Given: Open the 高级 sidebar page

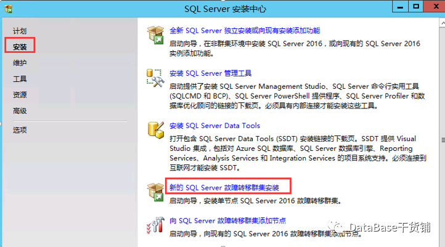Looking at the screenshot, I should [x=20, y=111].
